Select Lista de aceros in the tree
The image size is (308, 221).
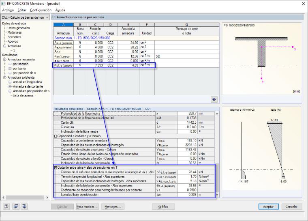[x=23, y=96]
